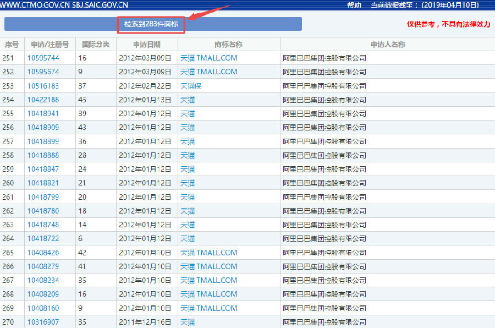Open registration number 10316907

43,322
